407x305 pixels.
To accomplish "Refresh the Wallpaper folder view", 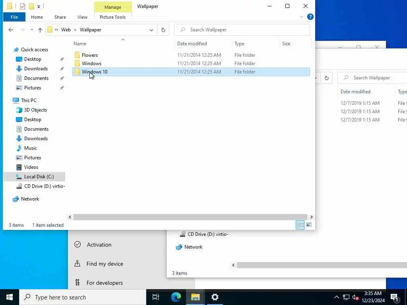I will click(x=163, y=30).
